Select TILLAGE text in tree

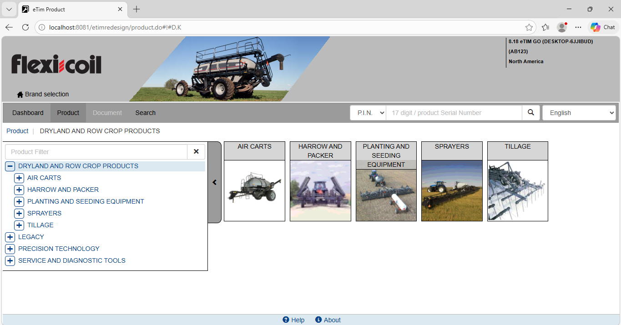click(x=40, y=225)
